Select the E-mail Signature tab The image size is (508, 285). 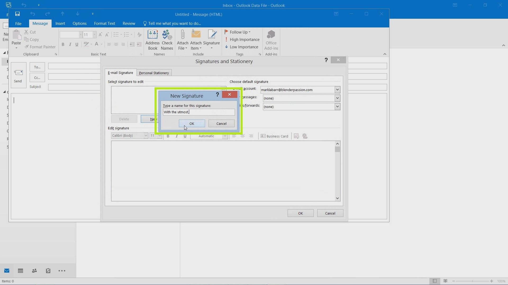click(120, 73)
